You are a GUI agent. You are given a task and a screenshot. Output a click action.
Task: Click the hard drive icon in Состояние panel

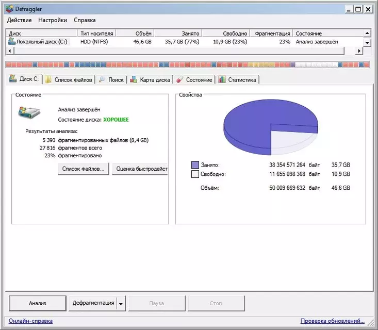[x=29, y=112]
